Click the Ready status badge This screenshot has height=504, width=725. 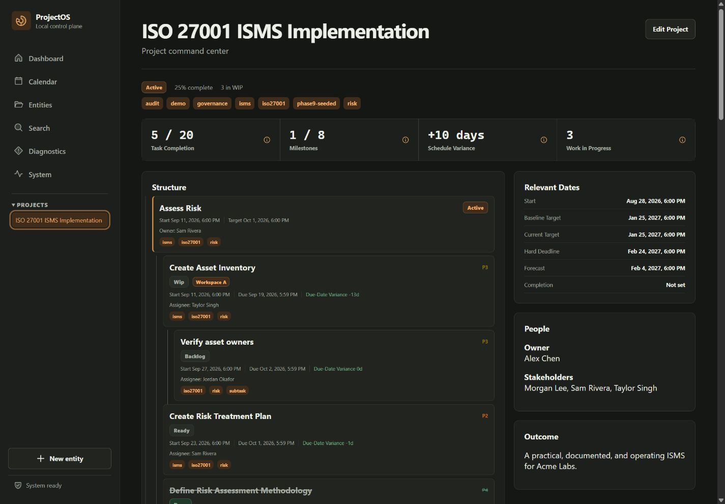click(182, 431)
